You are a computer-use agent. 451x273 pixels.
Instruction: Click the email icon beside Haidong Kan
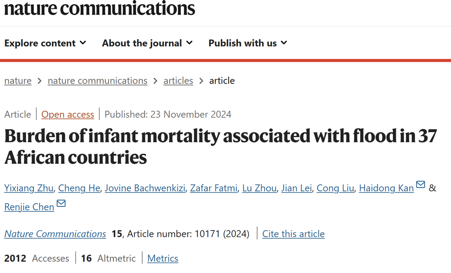420,184
